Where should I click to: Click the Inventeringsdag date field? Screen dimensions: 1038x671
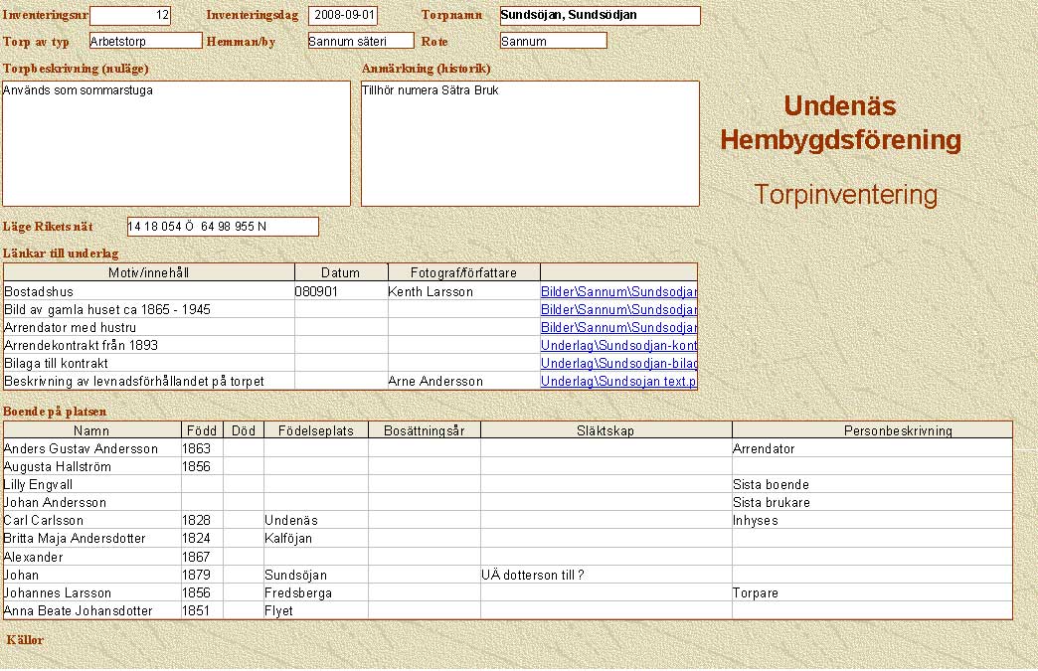(x=343, y=16)
